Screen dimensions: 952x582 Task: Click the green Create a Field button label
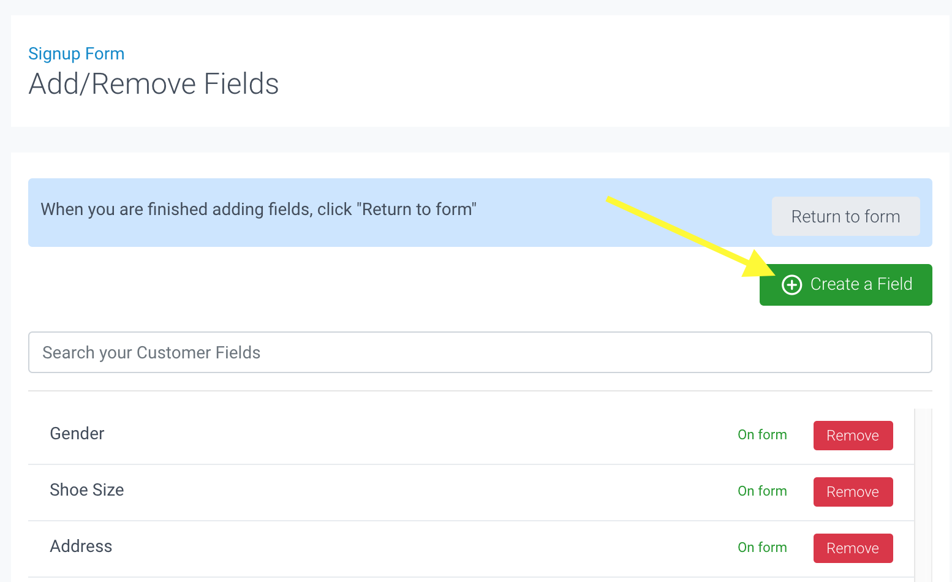pos(861,284)
